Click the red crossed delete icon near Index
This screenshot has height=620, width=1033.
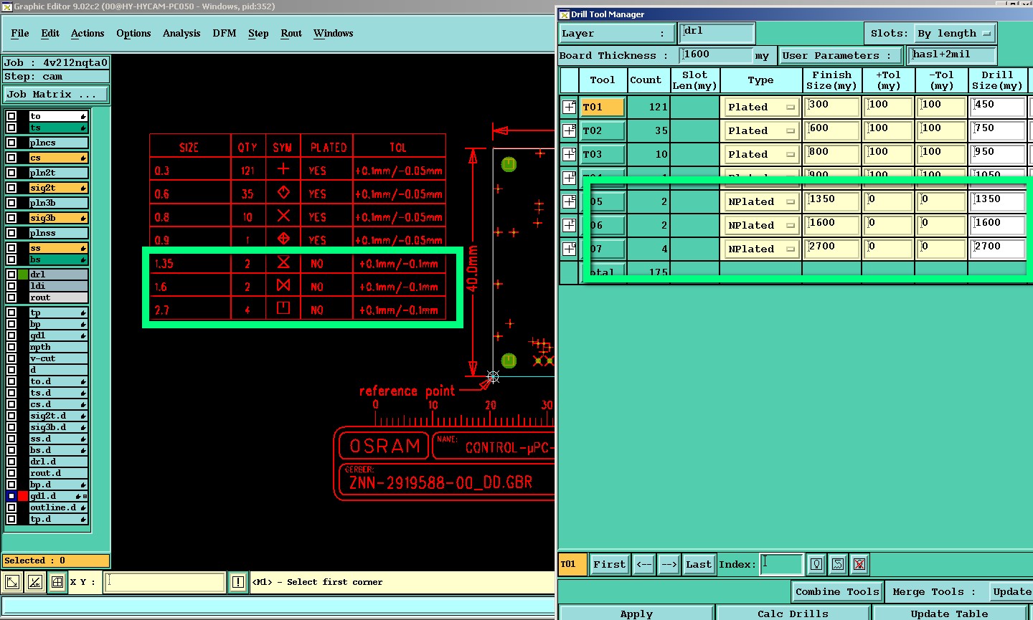click(859, 564)
